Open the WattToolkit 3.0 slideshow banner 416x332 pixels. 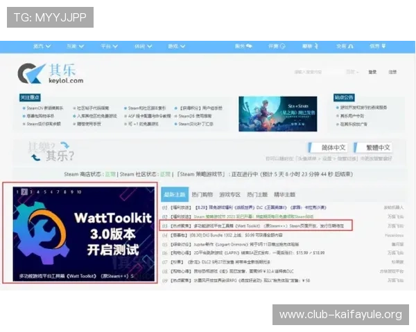pos(84,234)
